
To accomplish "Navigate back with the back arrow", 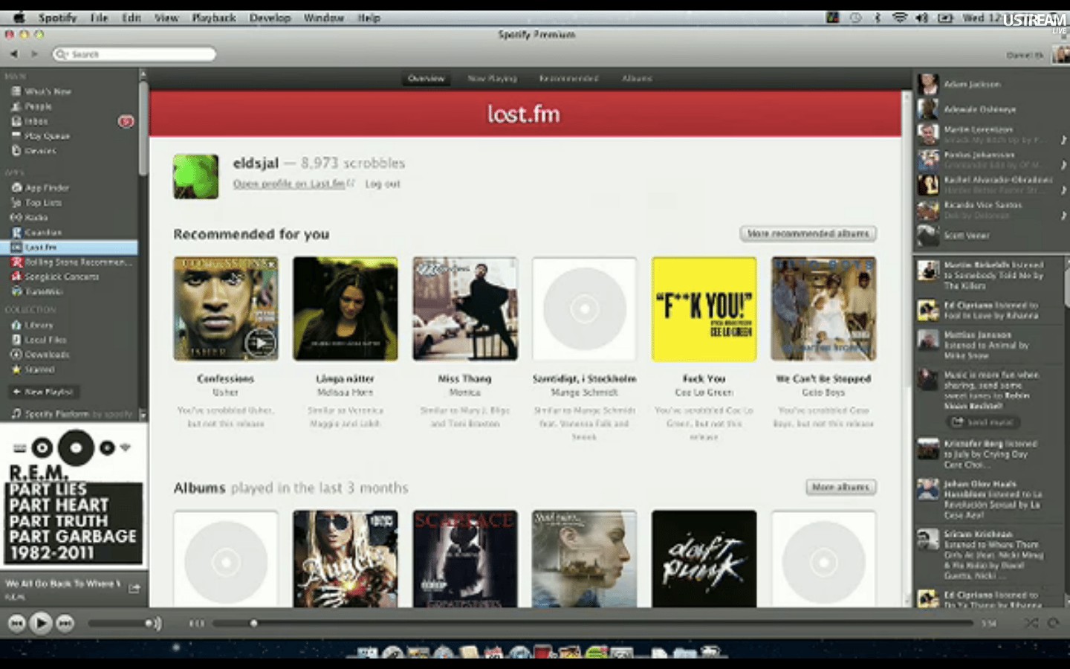I will [14, 54].
